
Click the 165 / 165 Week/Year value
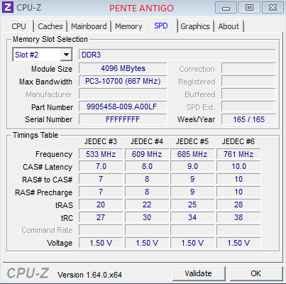[x=248, y=119]
